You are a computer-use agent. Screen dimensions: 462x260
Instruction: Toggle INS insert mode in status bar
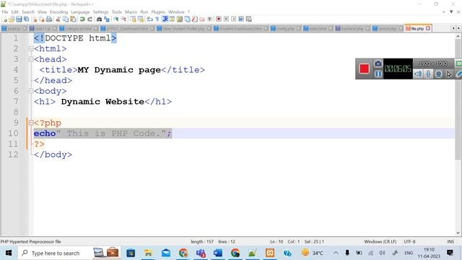point(450,242)
